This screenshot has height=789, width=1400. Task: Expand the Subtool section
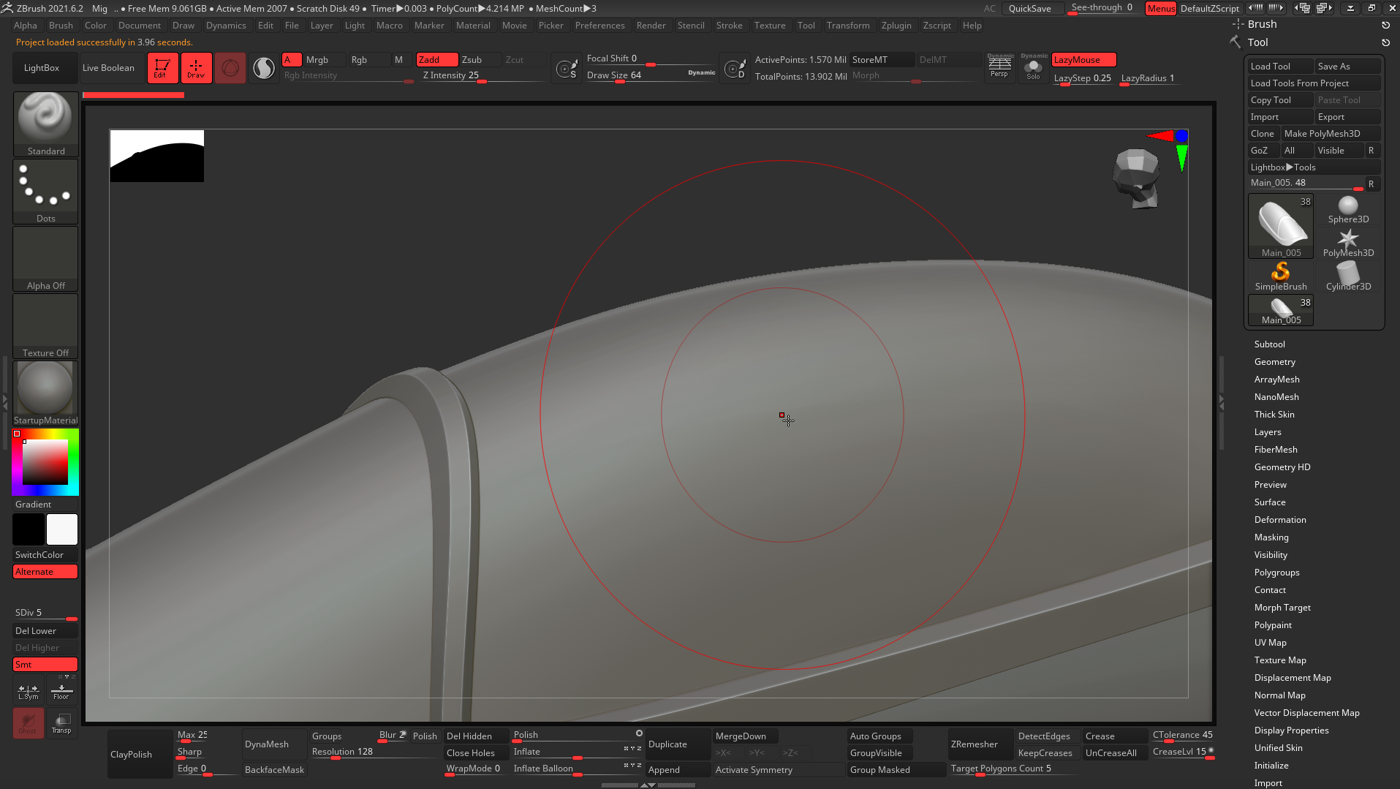pos(1269,344)
